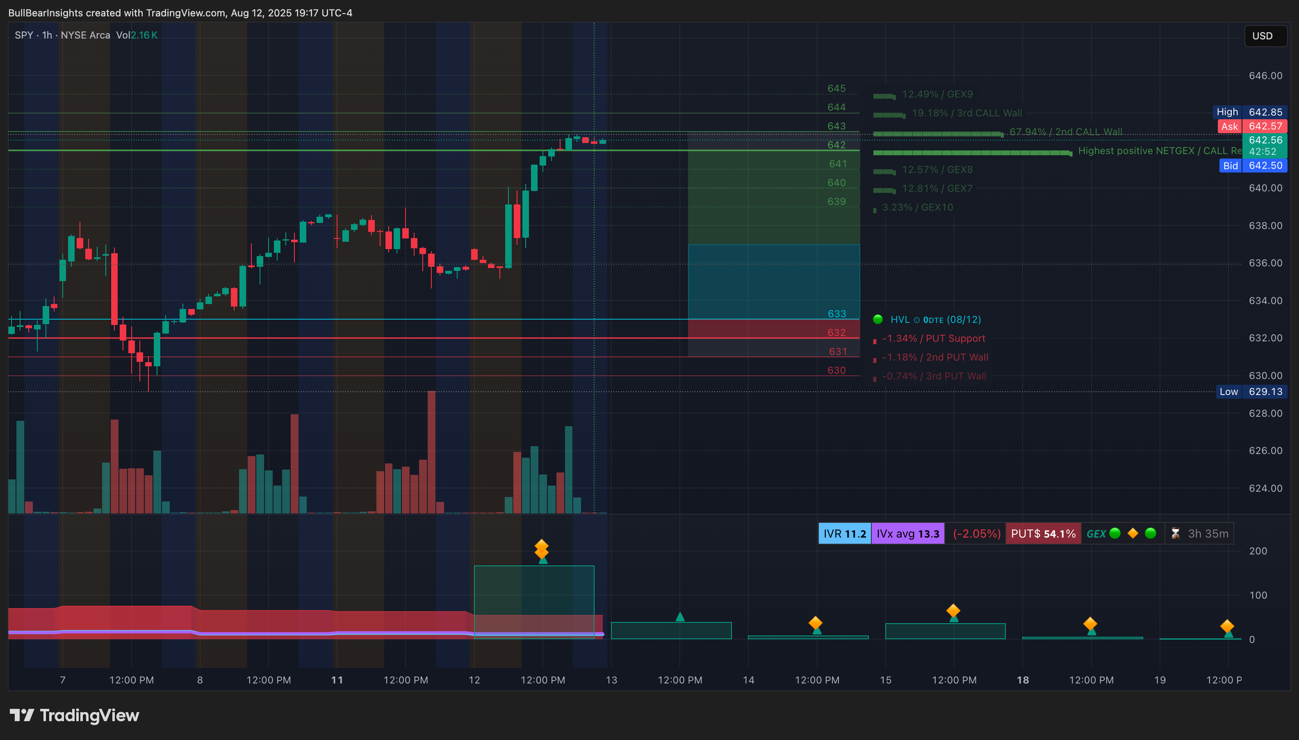Click the current price 642.56 countdown label
1299x740 pixels.
(x=1265, y=145)
